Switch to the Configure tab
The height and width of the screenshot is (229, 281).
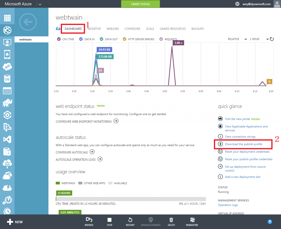pos(132,29)
